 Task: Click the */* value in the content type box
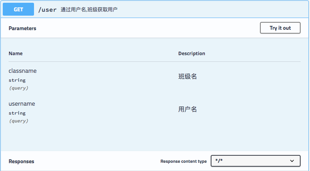220,161
